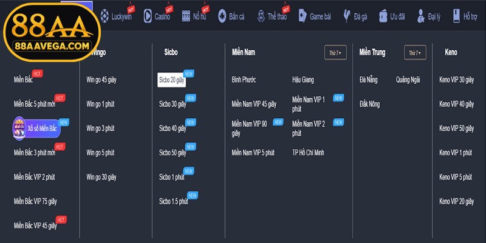The image size is (486, 243).
Task: Select the highlighted Sicbo 20 giây option
Action: point(171,80)
